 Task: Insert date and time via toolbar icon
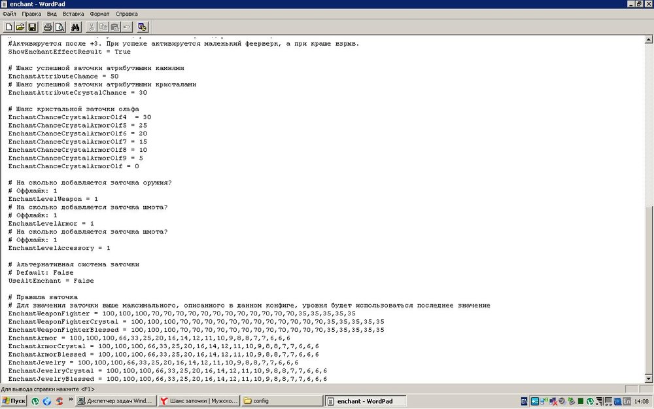143,27
